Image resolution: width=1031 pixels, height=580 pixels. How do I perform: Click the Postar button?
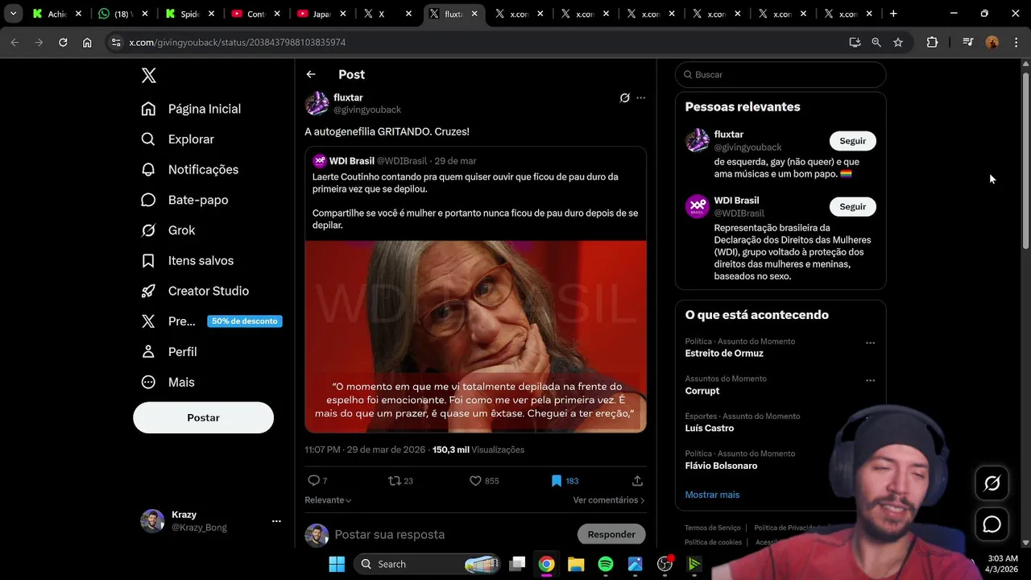pyautogui.click(x=203, y=417)
